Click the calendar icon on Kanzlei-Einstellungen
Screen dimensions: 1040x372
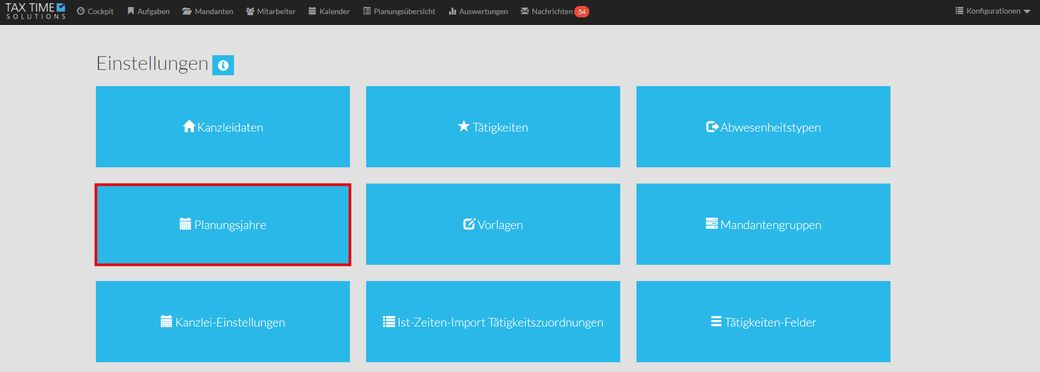(x=166, y=321)
